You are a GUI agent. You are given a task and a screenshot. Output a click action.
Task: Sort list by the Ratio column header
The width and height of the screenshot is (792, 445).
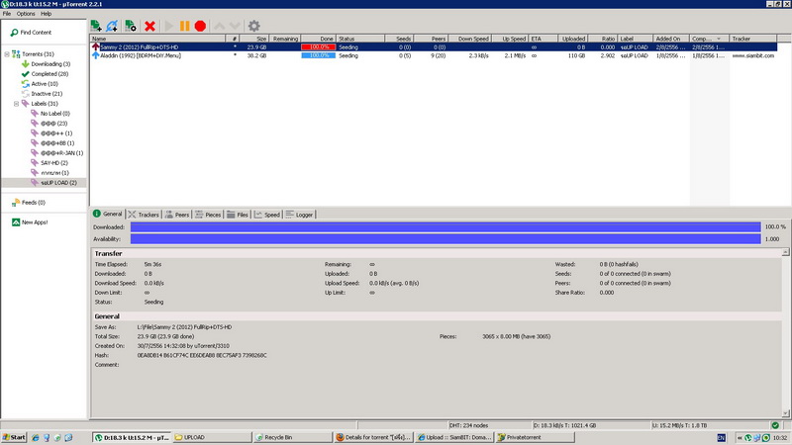pos(602,39)
